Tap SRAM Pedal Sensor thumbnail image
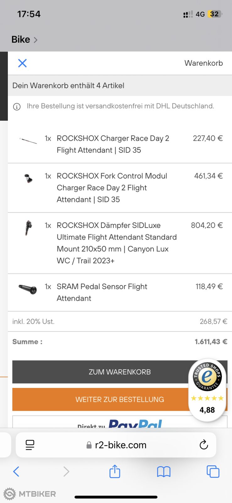The width and height of the screenshot is (232, 503). click(28, 289)
